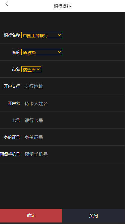Viewport: 125px width, 224px height.
Task: Focus the 预留手机号 phone number input
Action: 73,154
